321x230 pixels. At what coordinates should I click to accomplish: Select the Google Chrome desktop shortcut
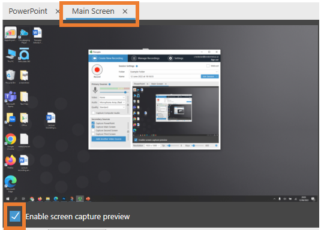coord(10,141)
